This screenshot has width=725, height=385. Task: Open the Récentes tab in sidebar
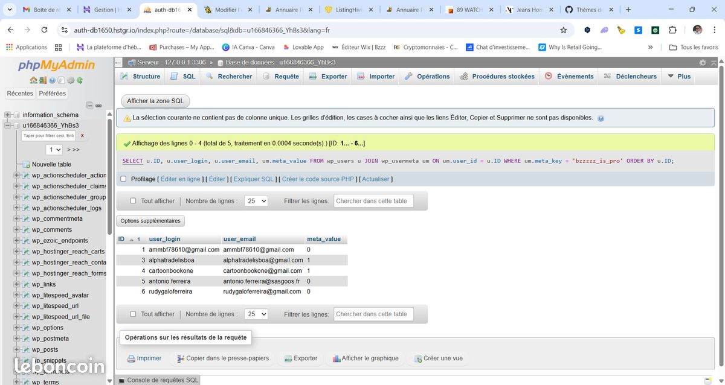click(20, 94)
